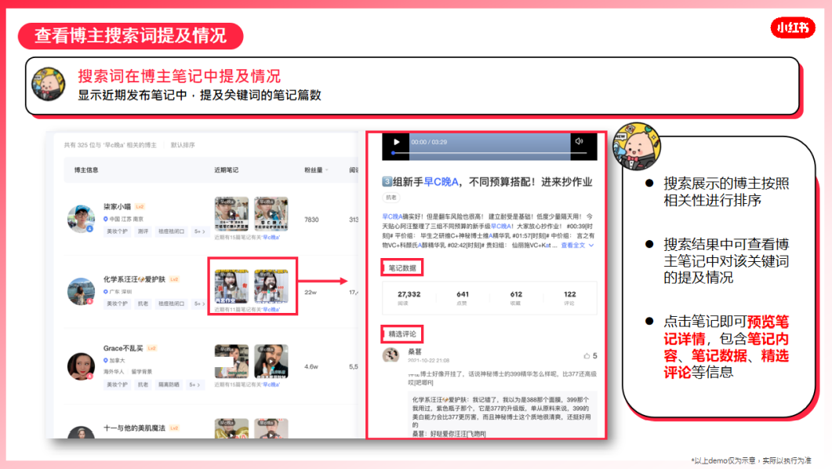The width and height of the screenshot is (832, 469).
Task: Expand the 5+ tags for 柒家小喵
Action: pyautogui.click(x=199, y=231)
